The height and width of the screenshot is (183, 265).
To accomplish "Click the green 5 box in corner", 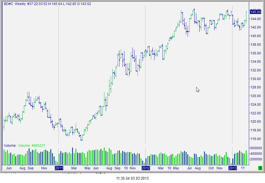I will [260, 168].
